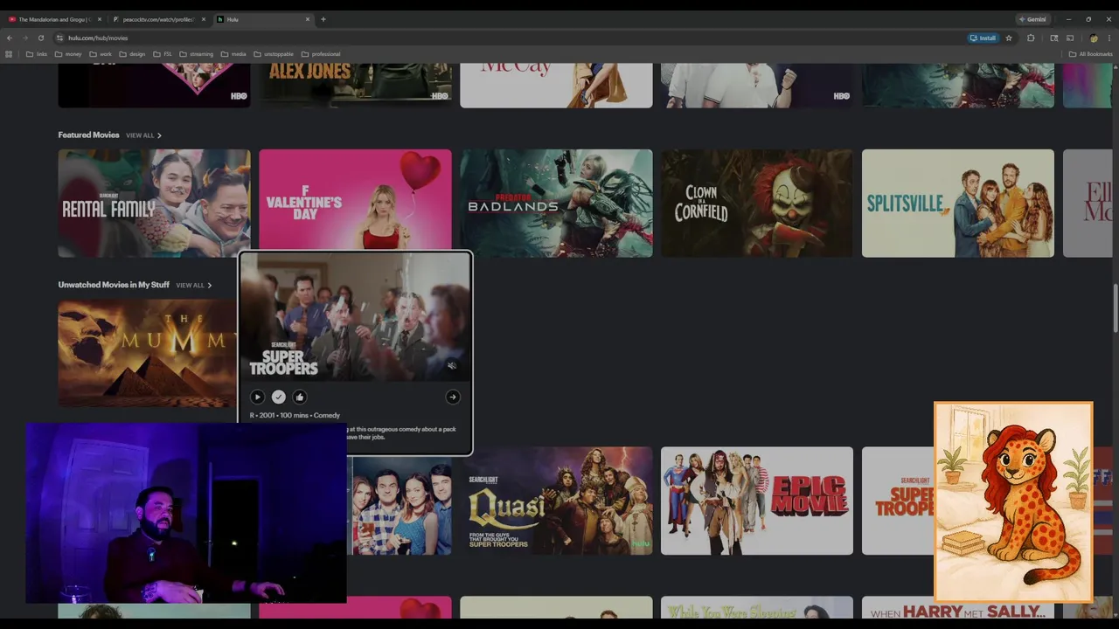Open the Rental Family movie tile
Screen dimensions: 1119x629
[x=154, y=204]
